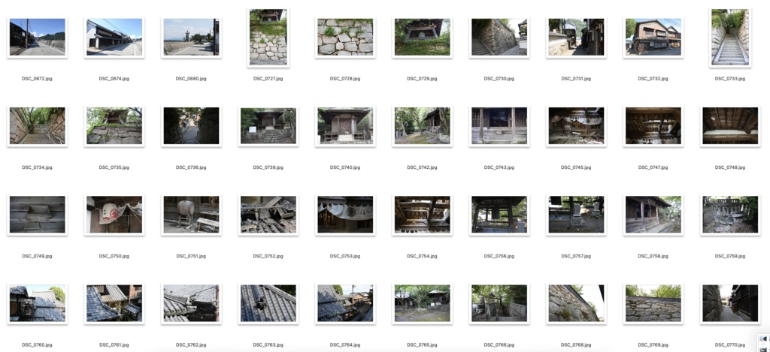Select the DSC_0728.jpg thumbnail
Viewport: 770px width, 352px height.
point(345,38)
